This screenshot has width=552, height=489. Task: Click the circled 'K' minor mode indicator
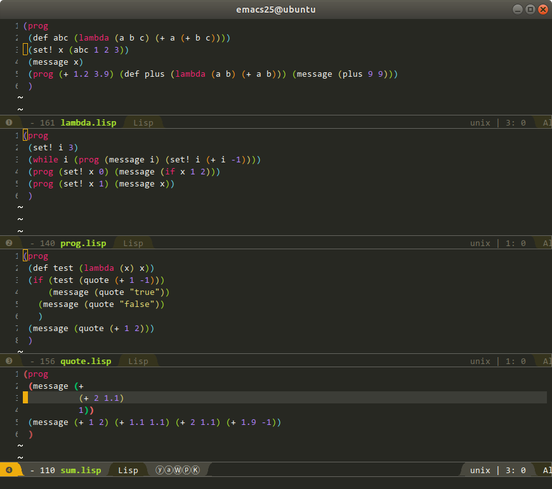click(195, 470)
